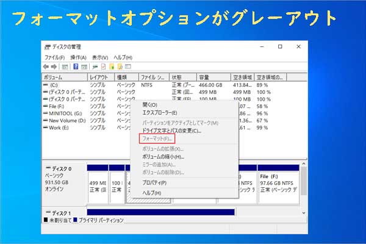The height and width of the screenshot is (244, 366).
Task: Sort by the 容量 column header
Action: [213, 77]
